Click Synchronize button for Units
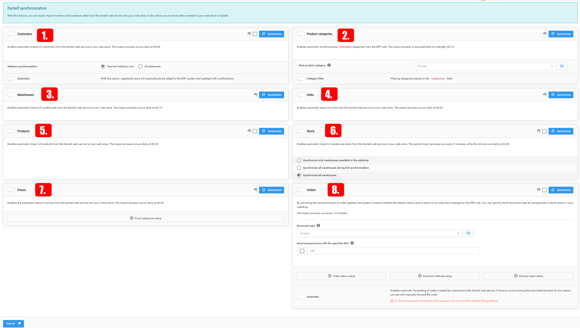580x328 pixels. (561, 95)
